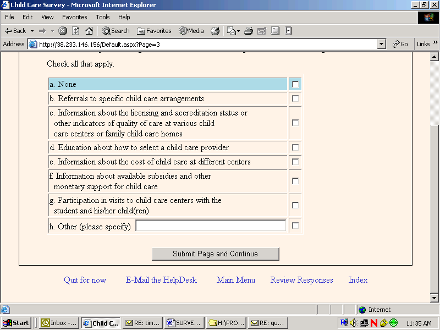Go to the Home page icon
This screenshot has width=440, height=330.
coord(89,31)
